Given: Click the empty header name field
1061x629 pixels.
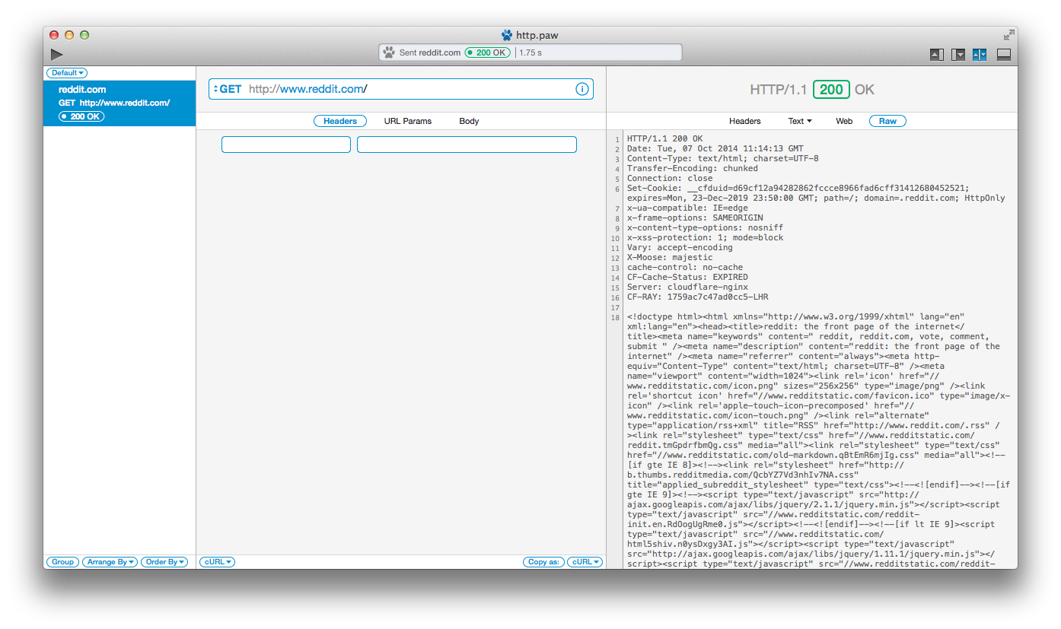Looking at the screenshot, I should (x=286, y=145).
